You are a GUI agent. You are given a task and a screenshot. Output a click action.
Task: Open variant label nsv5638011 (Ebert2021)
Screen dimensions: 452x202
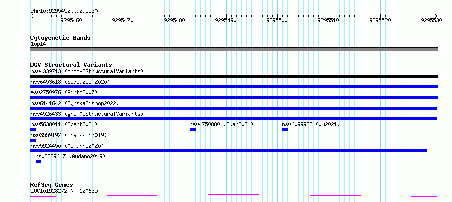pyautogui.click(x=64, y=124)
